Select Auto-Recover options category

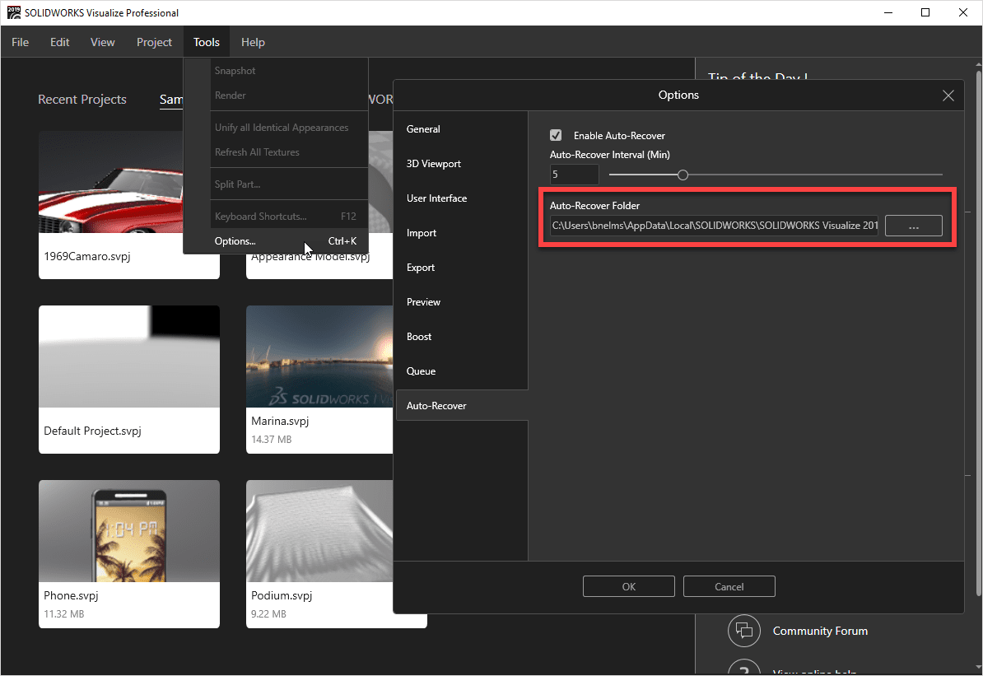pos(461,406)
